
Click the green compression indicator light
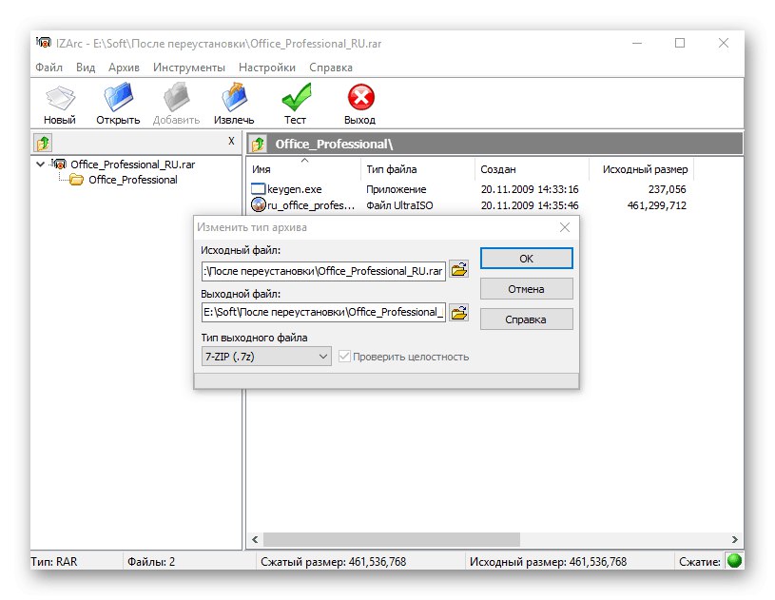click(734, 561)
